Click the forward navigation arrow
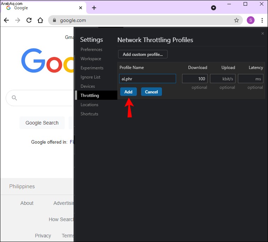This screenshot has height=242, width=268. [18, 20]
